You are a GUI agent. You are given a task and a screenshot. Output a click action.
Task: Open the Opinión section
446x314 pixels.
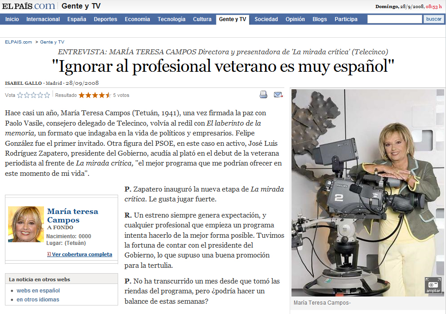pos(295,19)
